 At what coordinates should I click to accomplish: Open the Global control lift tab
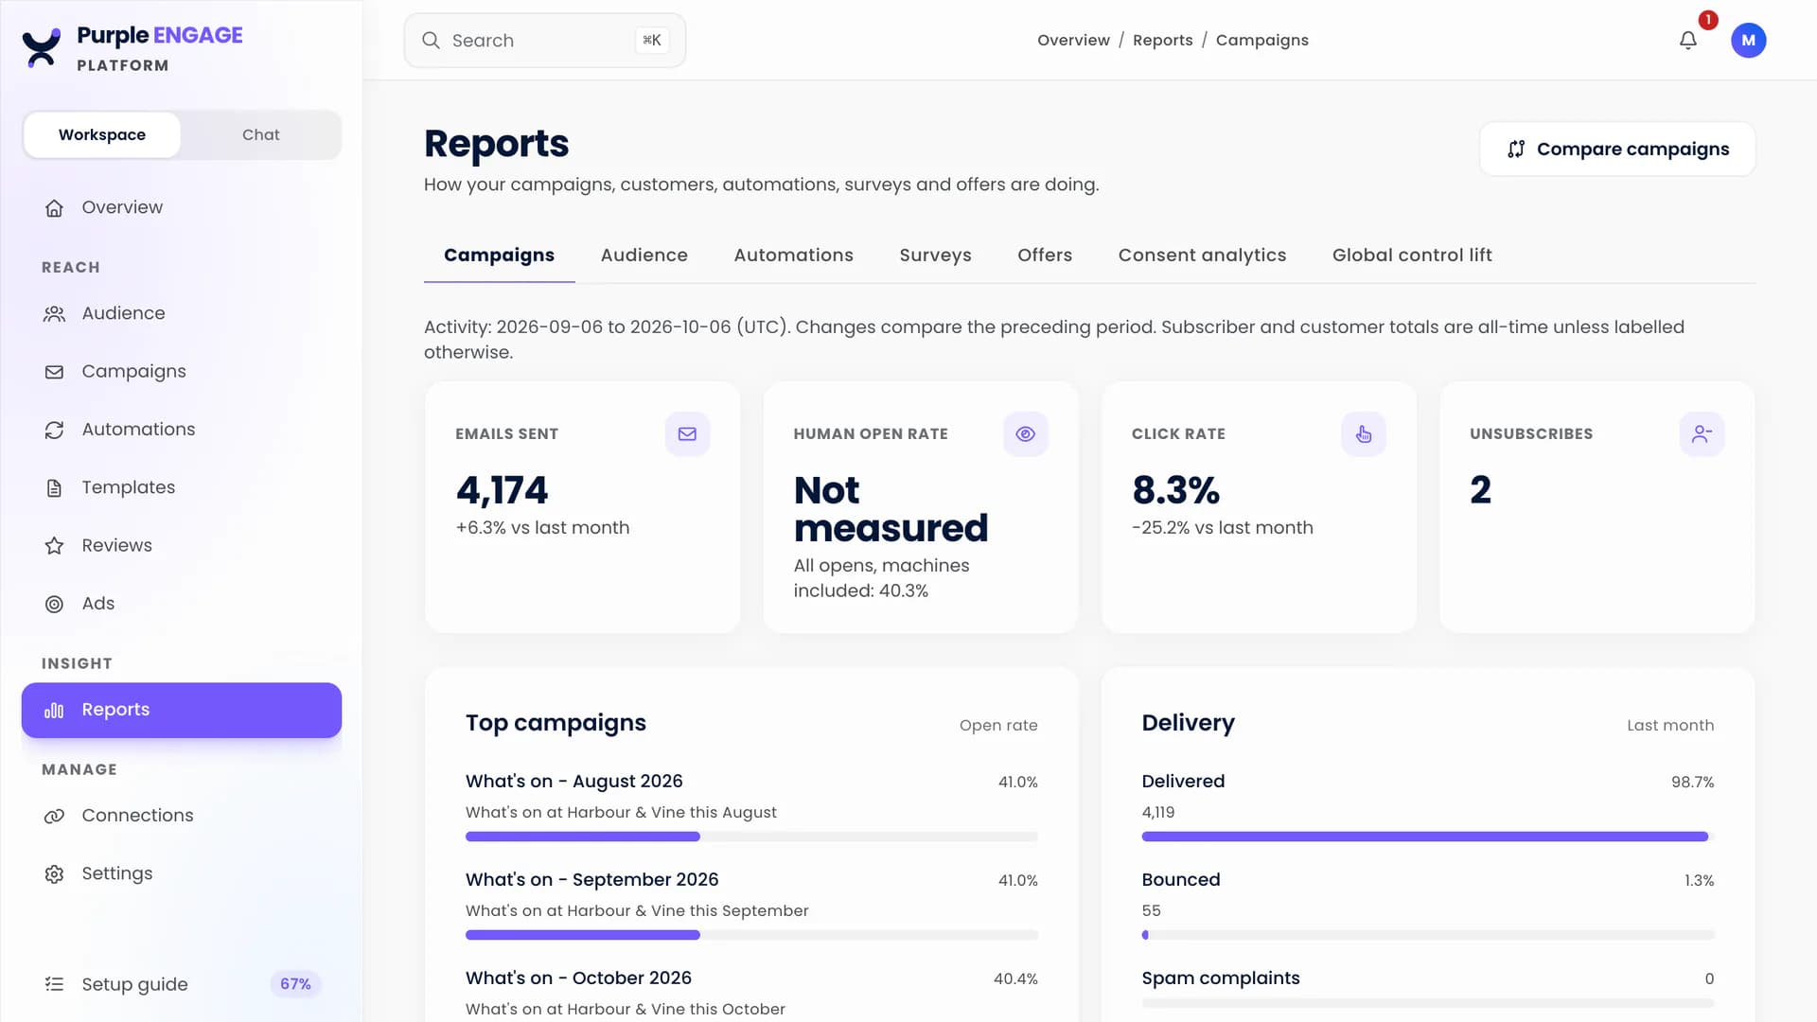1411,255
